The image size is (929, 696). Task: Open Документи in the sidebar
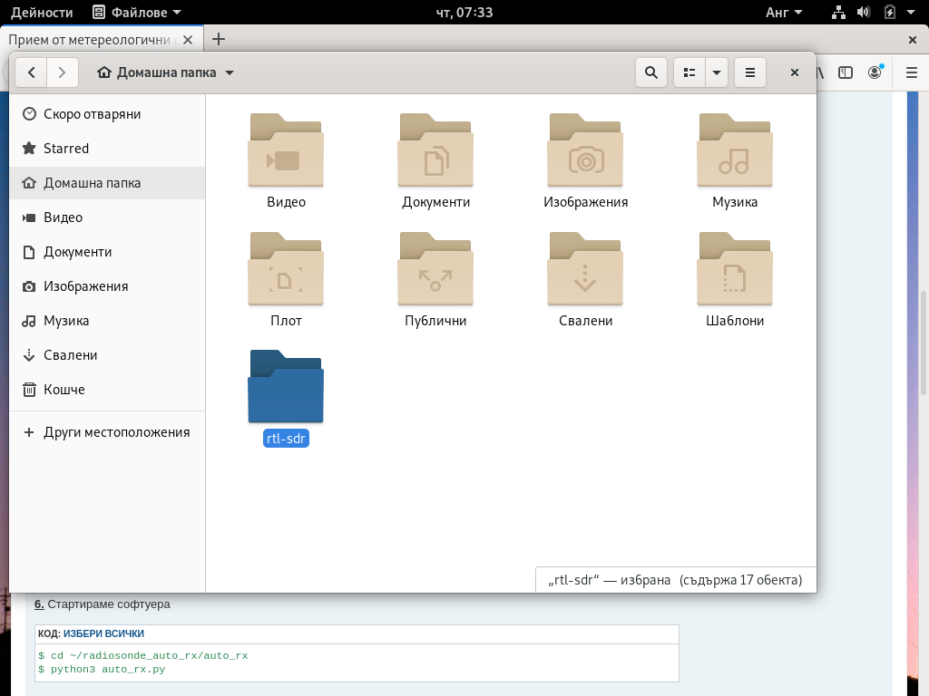click(x=107, y=252)
